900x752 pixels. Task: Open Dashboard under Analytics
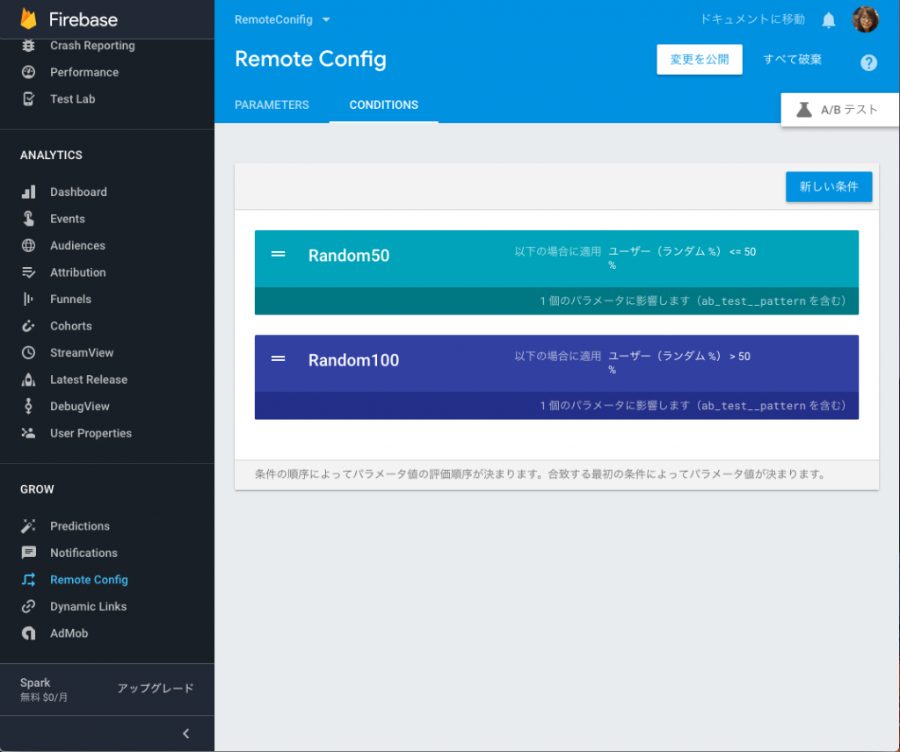pyautogui.click(x=78, y=192)
